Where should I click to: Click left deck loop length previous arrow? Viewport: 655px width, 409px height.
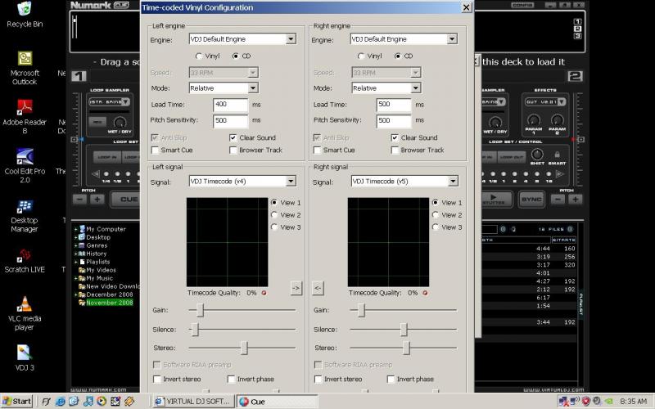(x=95, y=173)
